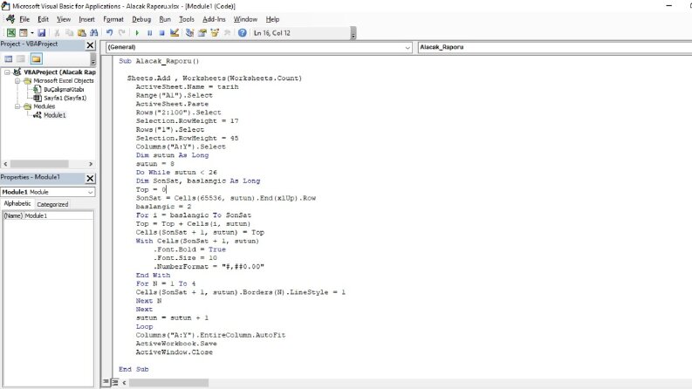Screen dimensions: 692x389
Task: Run the macro with the green play icon
Action: [x=137, y=32]
